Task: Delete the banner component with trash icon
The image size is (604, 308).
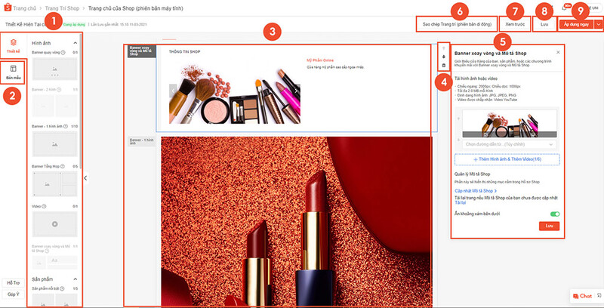Action: (x=444, y=66)
